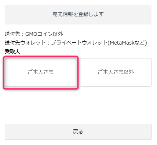The height and width of the screenshot is (145, 157).
Task: Select the GMOコイン以外 destination value text
Action: (x=44, y=34)
